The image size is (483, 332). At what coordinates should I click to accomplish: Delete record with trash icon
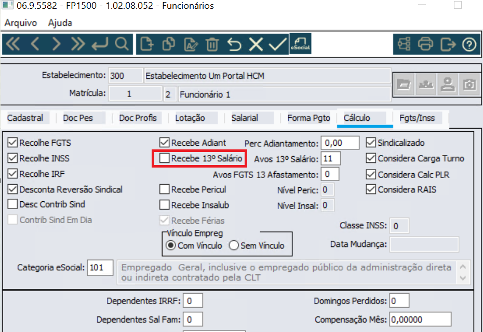tap(212, 44)
